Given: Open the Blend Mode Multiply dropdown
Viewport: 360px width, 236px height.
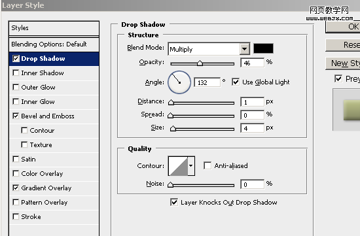Looking at the screenshot, I should coord(209,49).
